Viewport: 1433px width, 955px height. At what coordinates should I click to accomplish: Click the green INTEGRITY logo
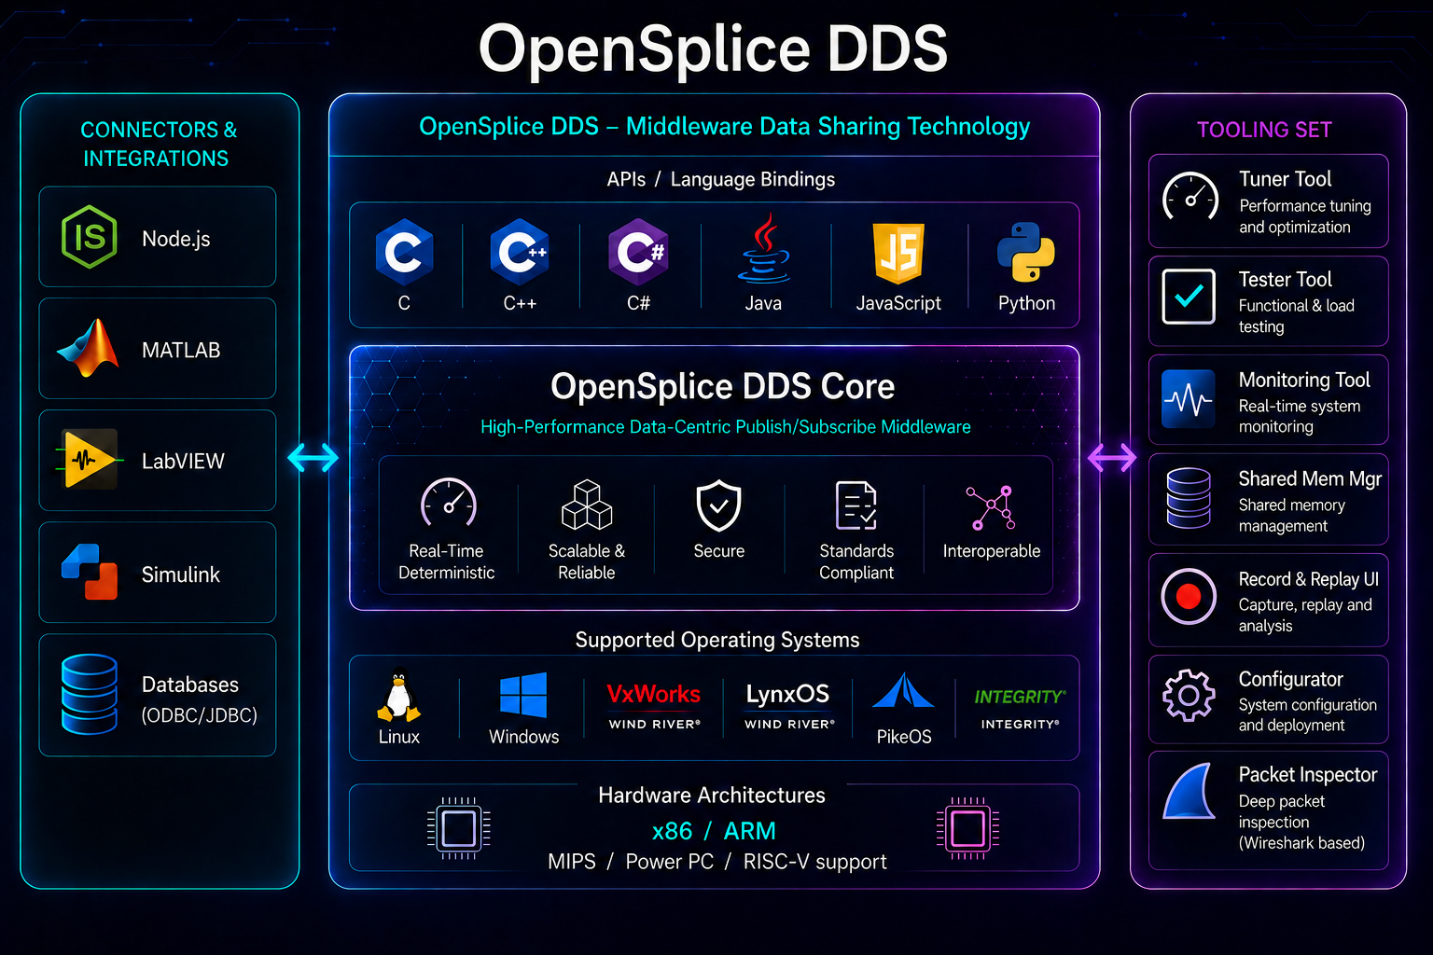coord(1020,697)
